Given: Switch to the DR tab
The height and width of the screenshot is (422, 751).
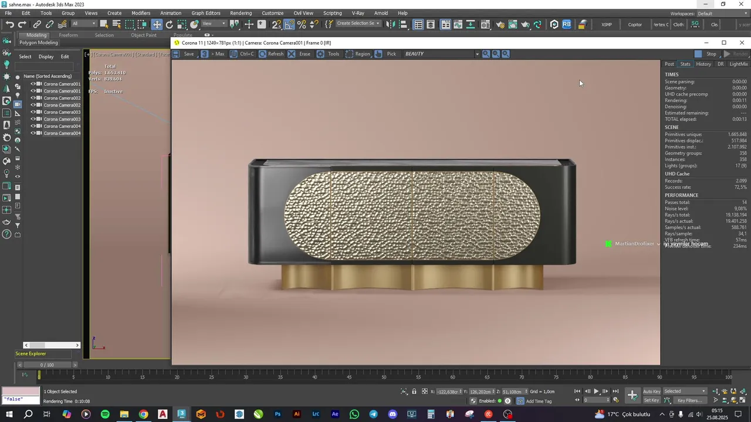Looking at the screenshot, I should point(720,64).
